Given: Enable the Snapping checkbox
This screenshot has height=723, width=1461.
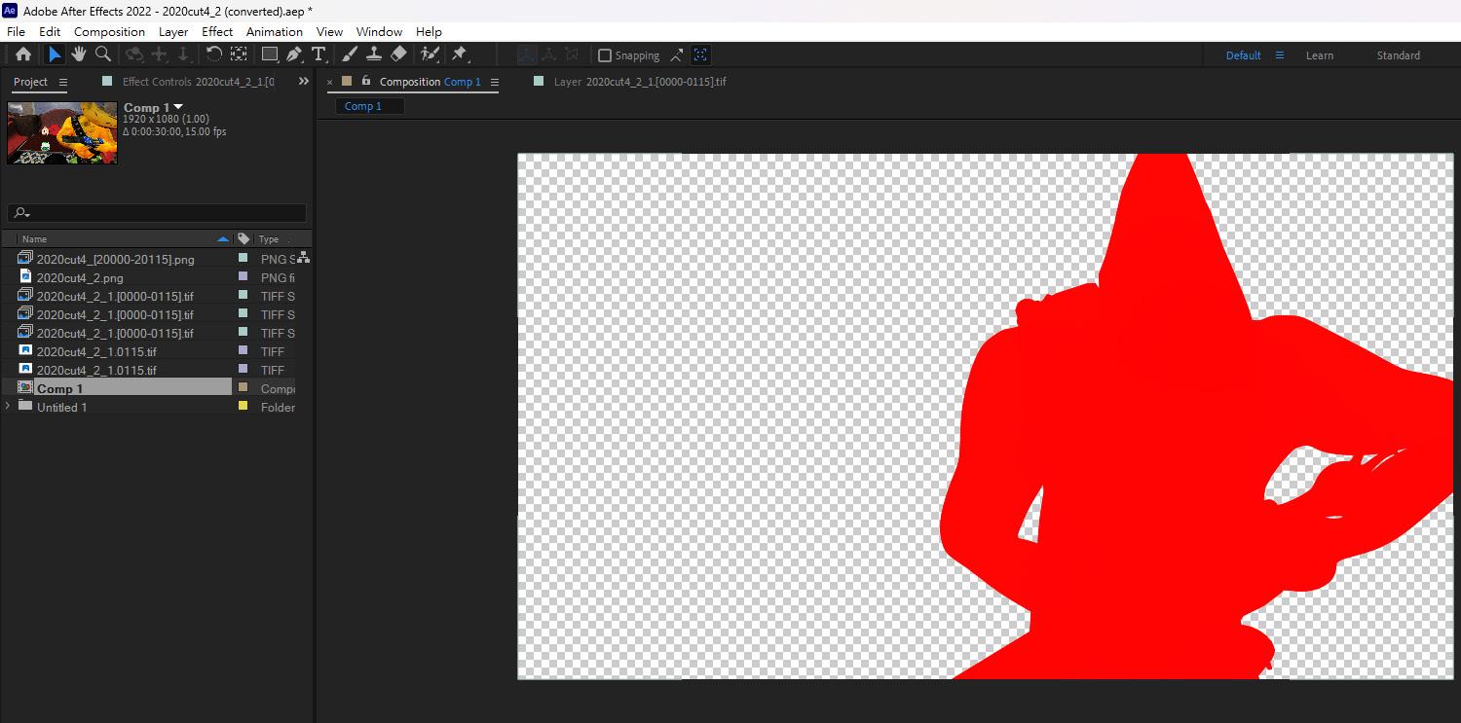Looking at the screenshot, I should point(605,55).
